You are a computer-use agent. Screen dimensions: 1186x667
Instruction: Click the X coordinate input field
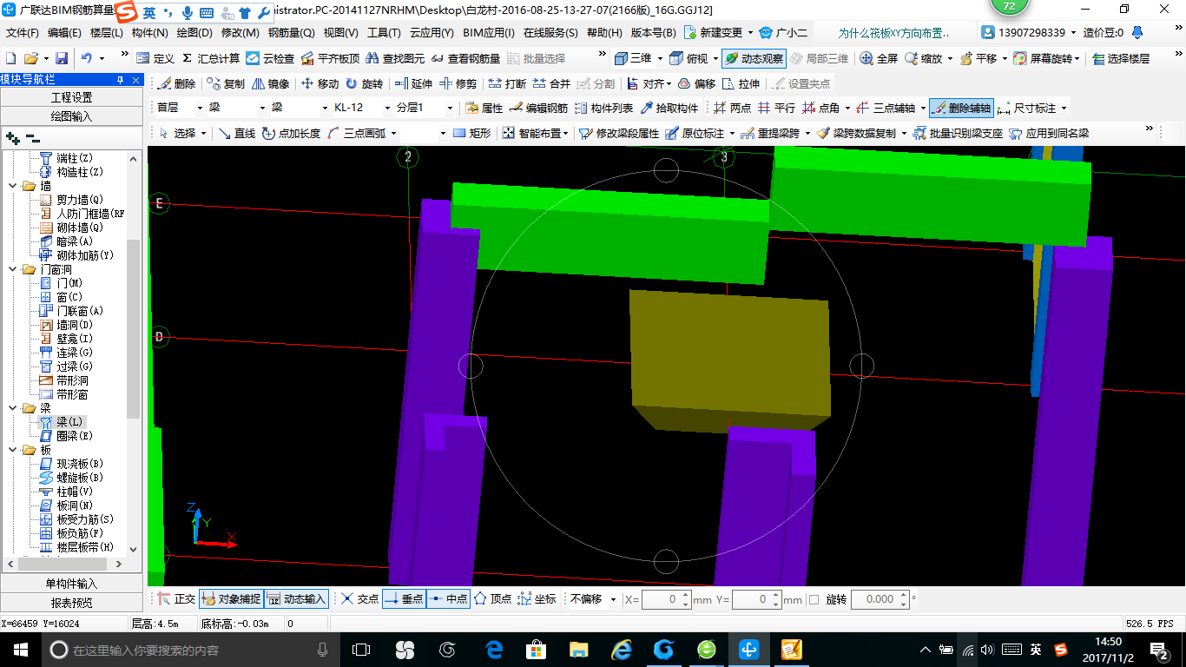[x=667, y=599]
